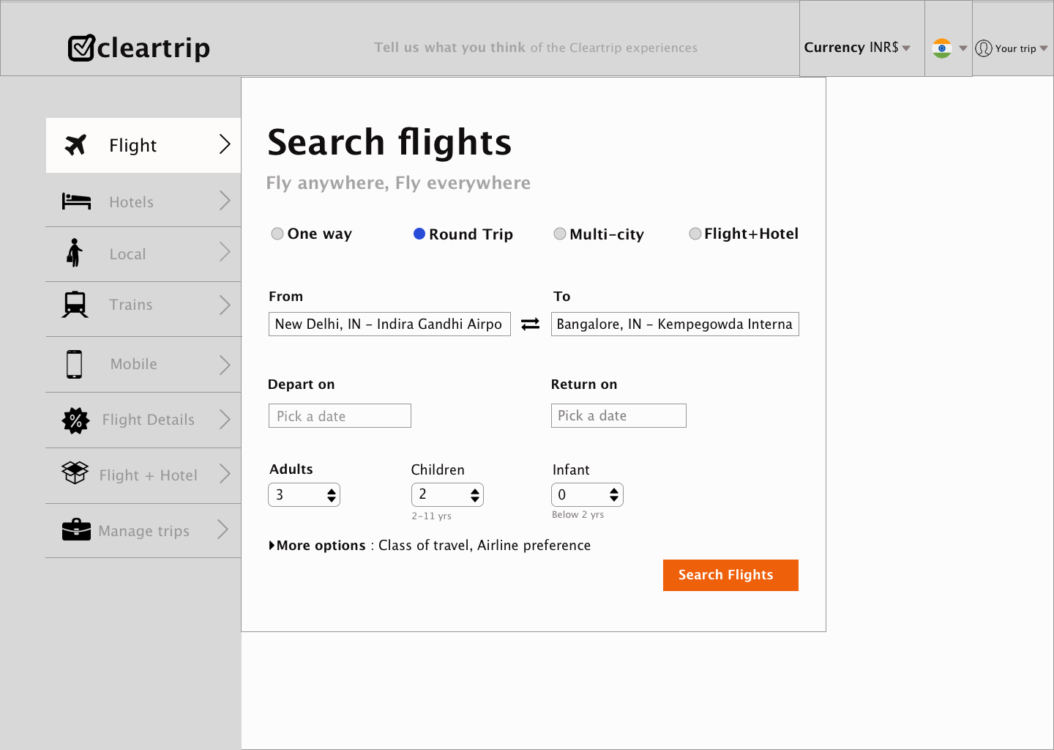
Task: Click the briefcase Manage trips icon
Action: [76, 530]
